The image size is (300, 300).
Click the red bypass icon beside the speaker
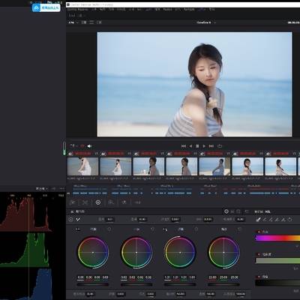[82, 146]
